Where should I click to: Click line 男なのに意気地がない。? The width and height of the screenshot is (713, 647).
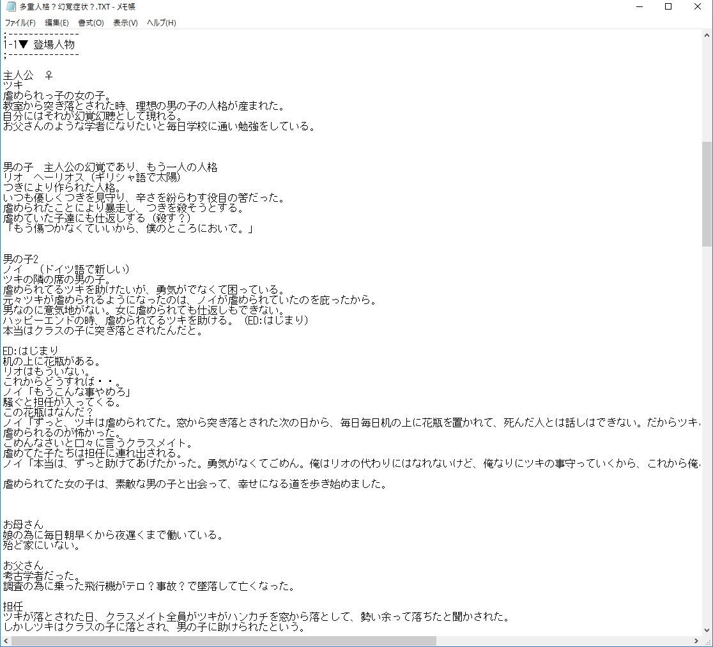point(144,310)
